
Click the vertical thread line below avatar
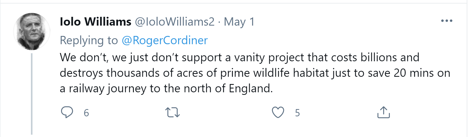click(32, 93)
